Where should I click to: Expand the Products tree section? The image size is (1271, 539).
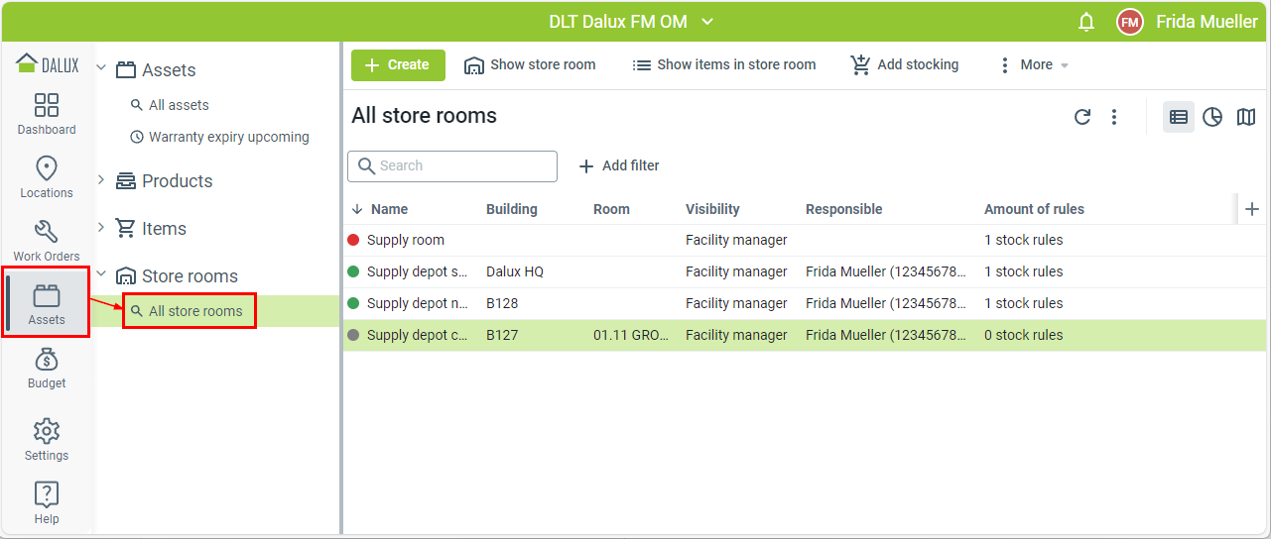coord(101,180)
